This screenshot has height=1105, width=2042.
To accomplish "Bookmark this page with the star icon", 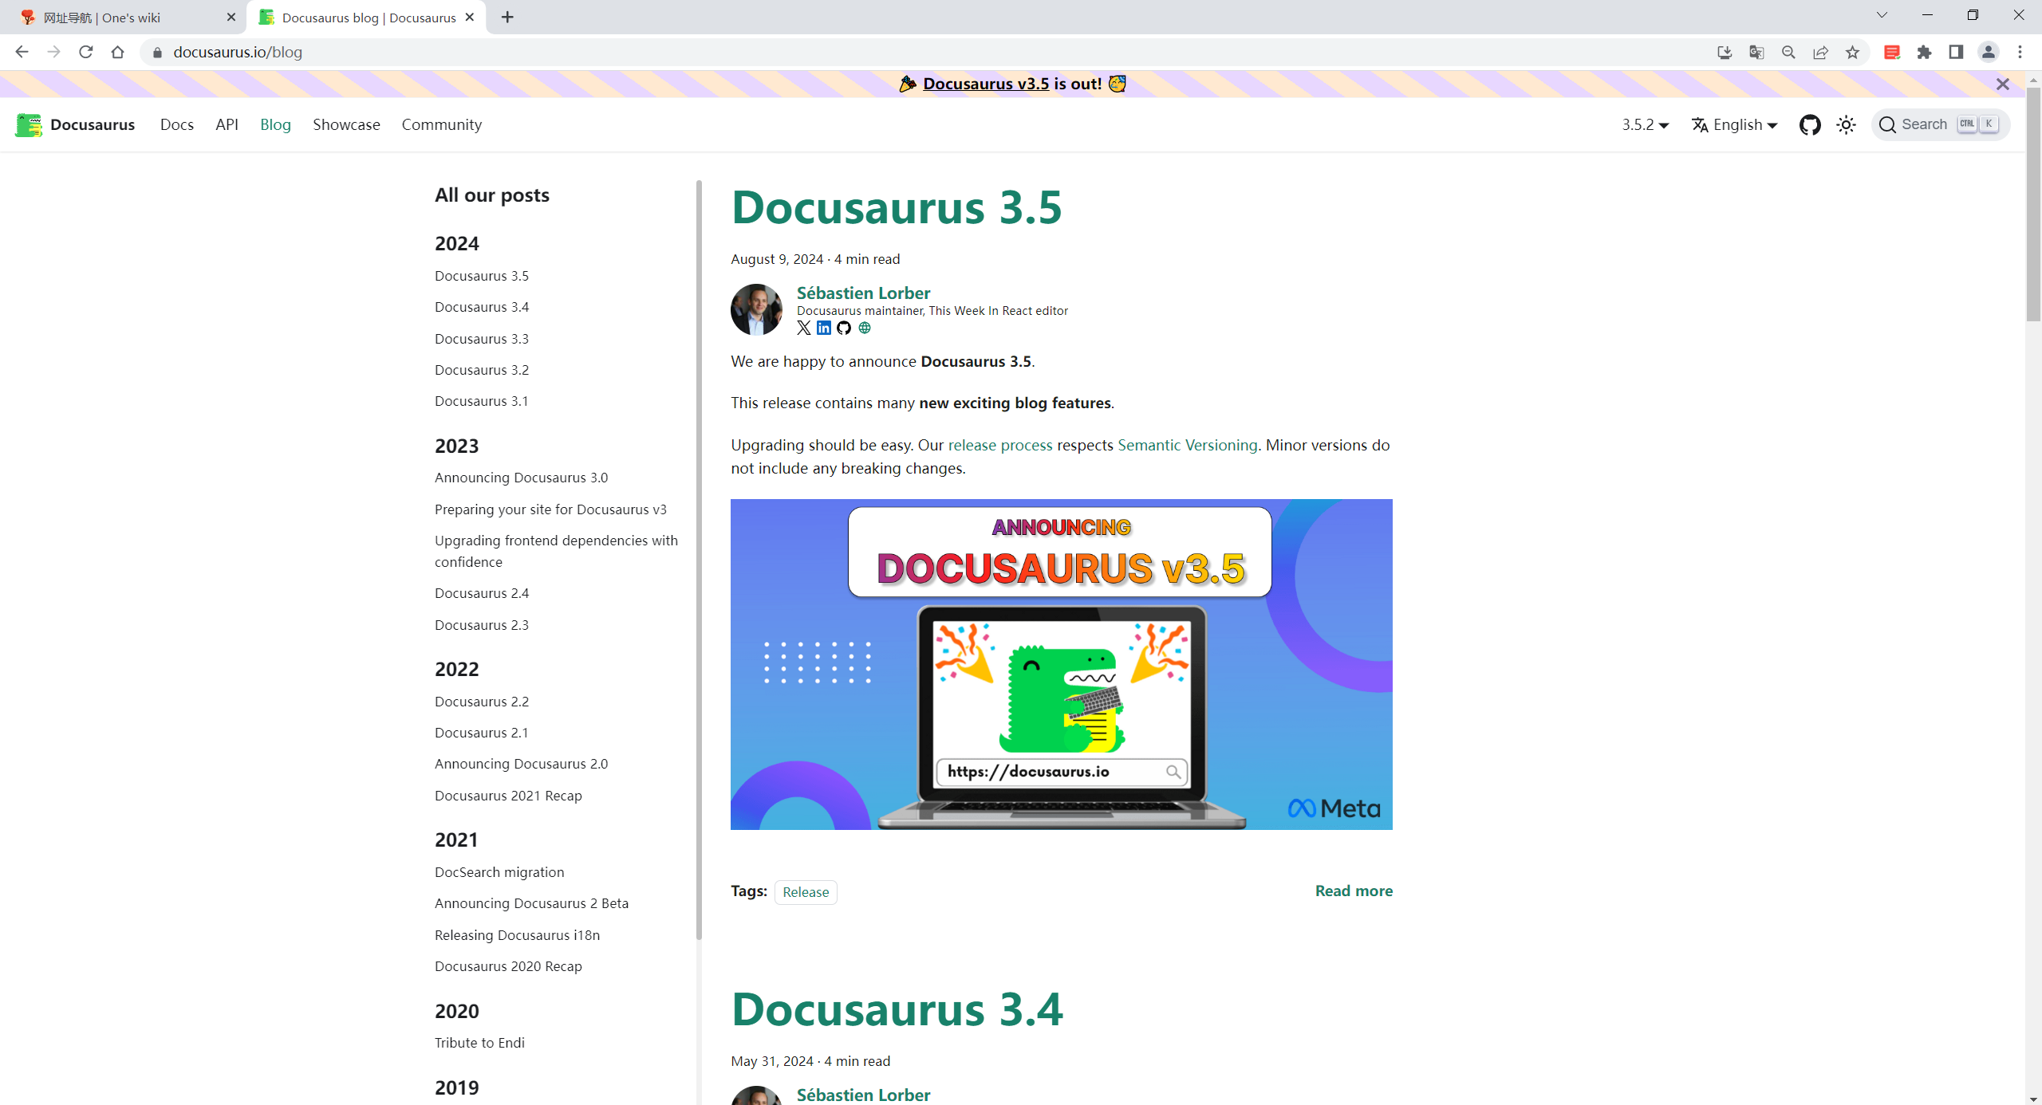I will point(1852,52).
